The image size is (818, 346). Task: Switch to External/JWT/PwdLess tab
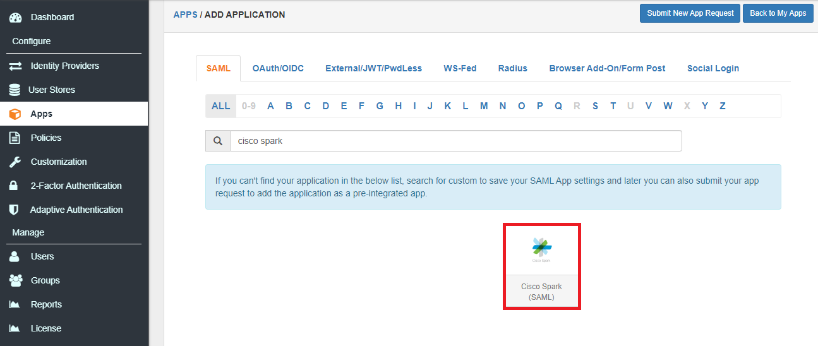(373, 68)
